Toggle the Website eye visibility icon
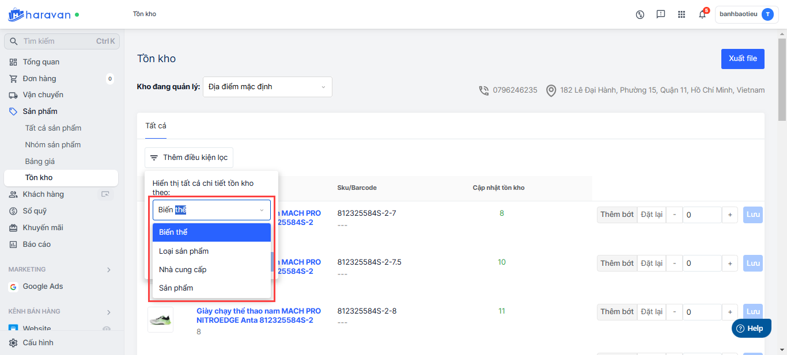The height and width of the screenshot is (355, 787). (x=106, y=329)
